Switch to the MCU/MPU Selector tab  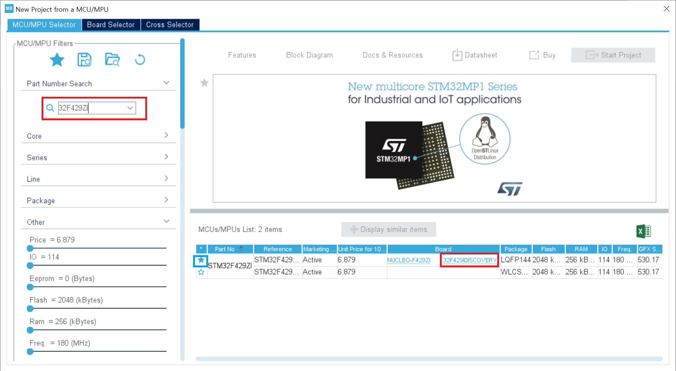click(44, 25)
